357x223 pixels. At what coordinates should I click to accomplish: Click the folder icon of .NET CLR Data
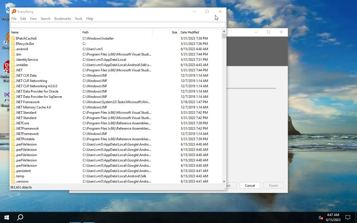(x=13, y=76)
